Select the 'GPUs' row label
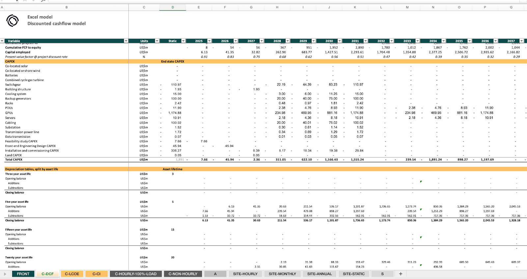The height and width of the screenshot is (279, 527). point(9,113)
